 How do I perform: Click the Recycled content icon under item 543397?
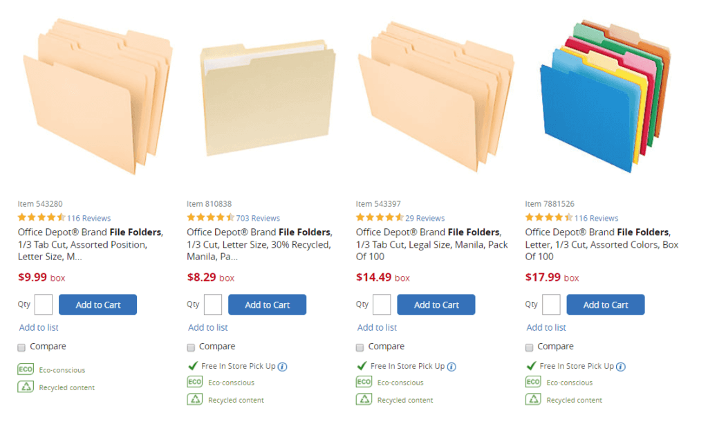tap(364, 399)
